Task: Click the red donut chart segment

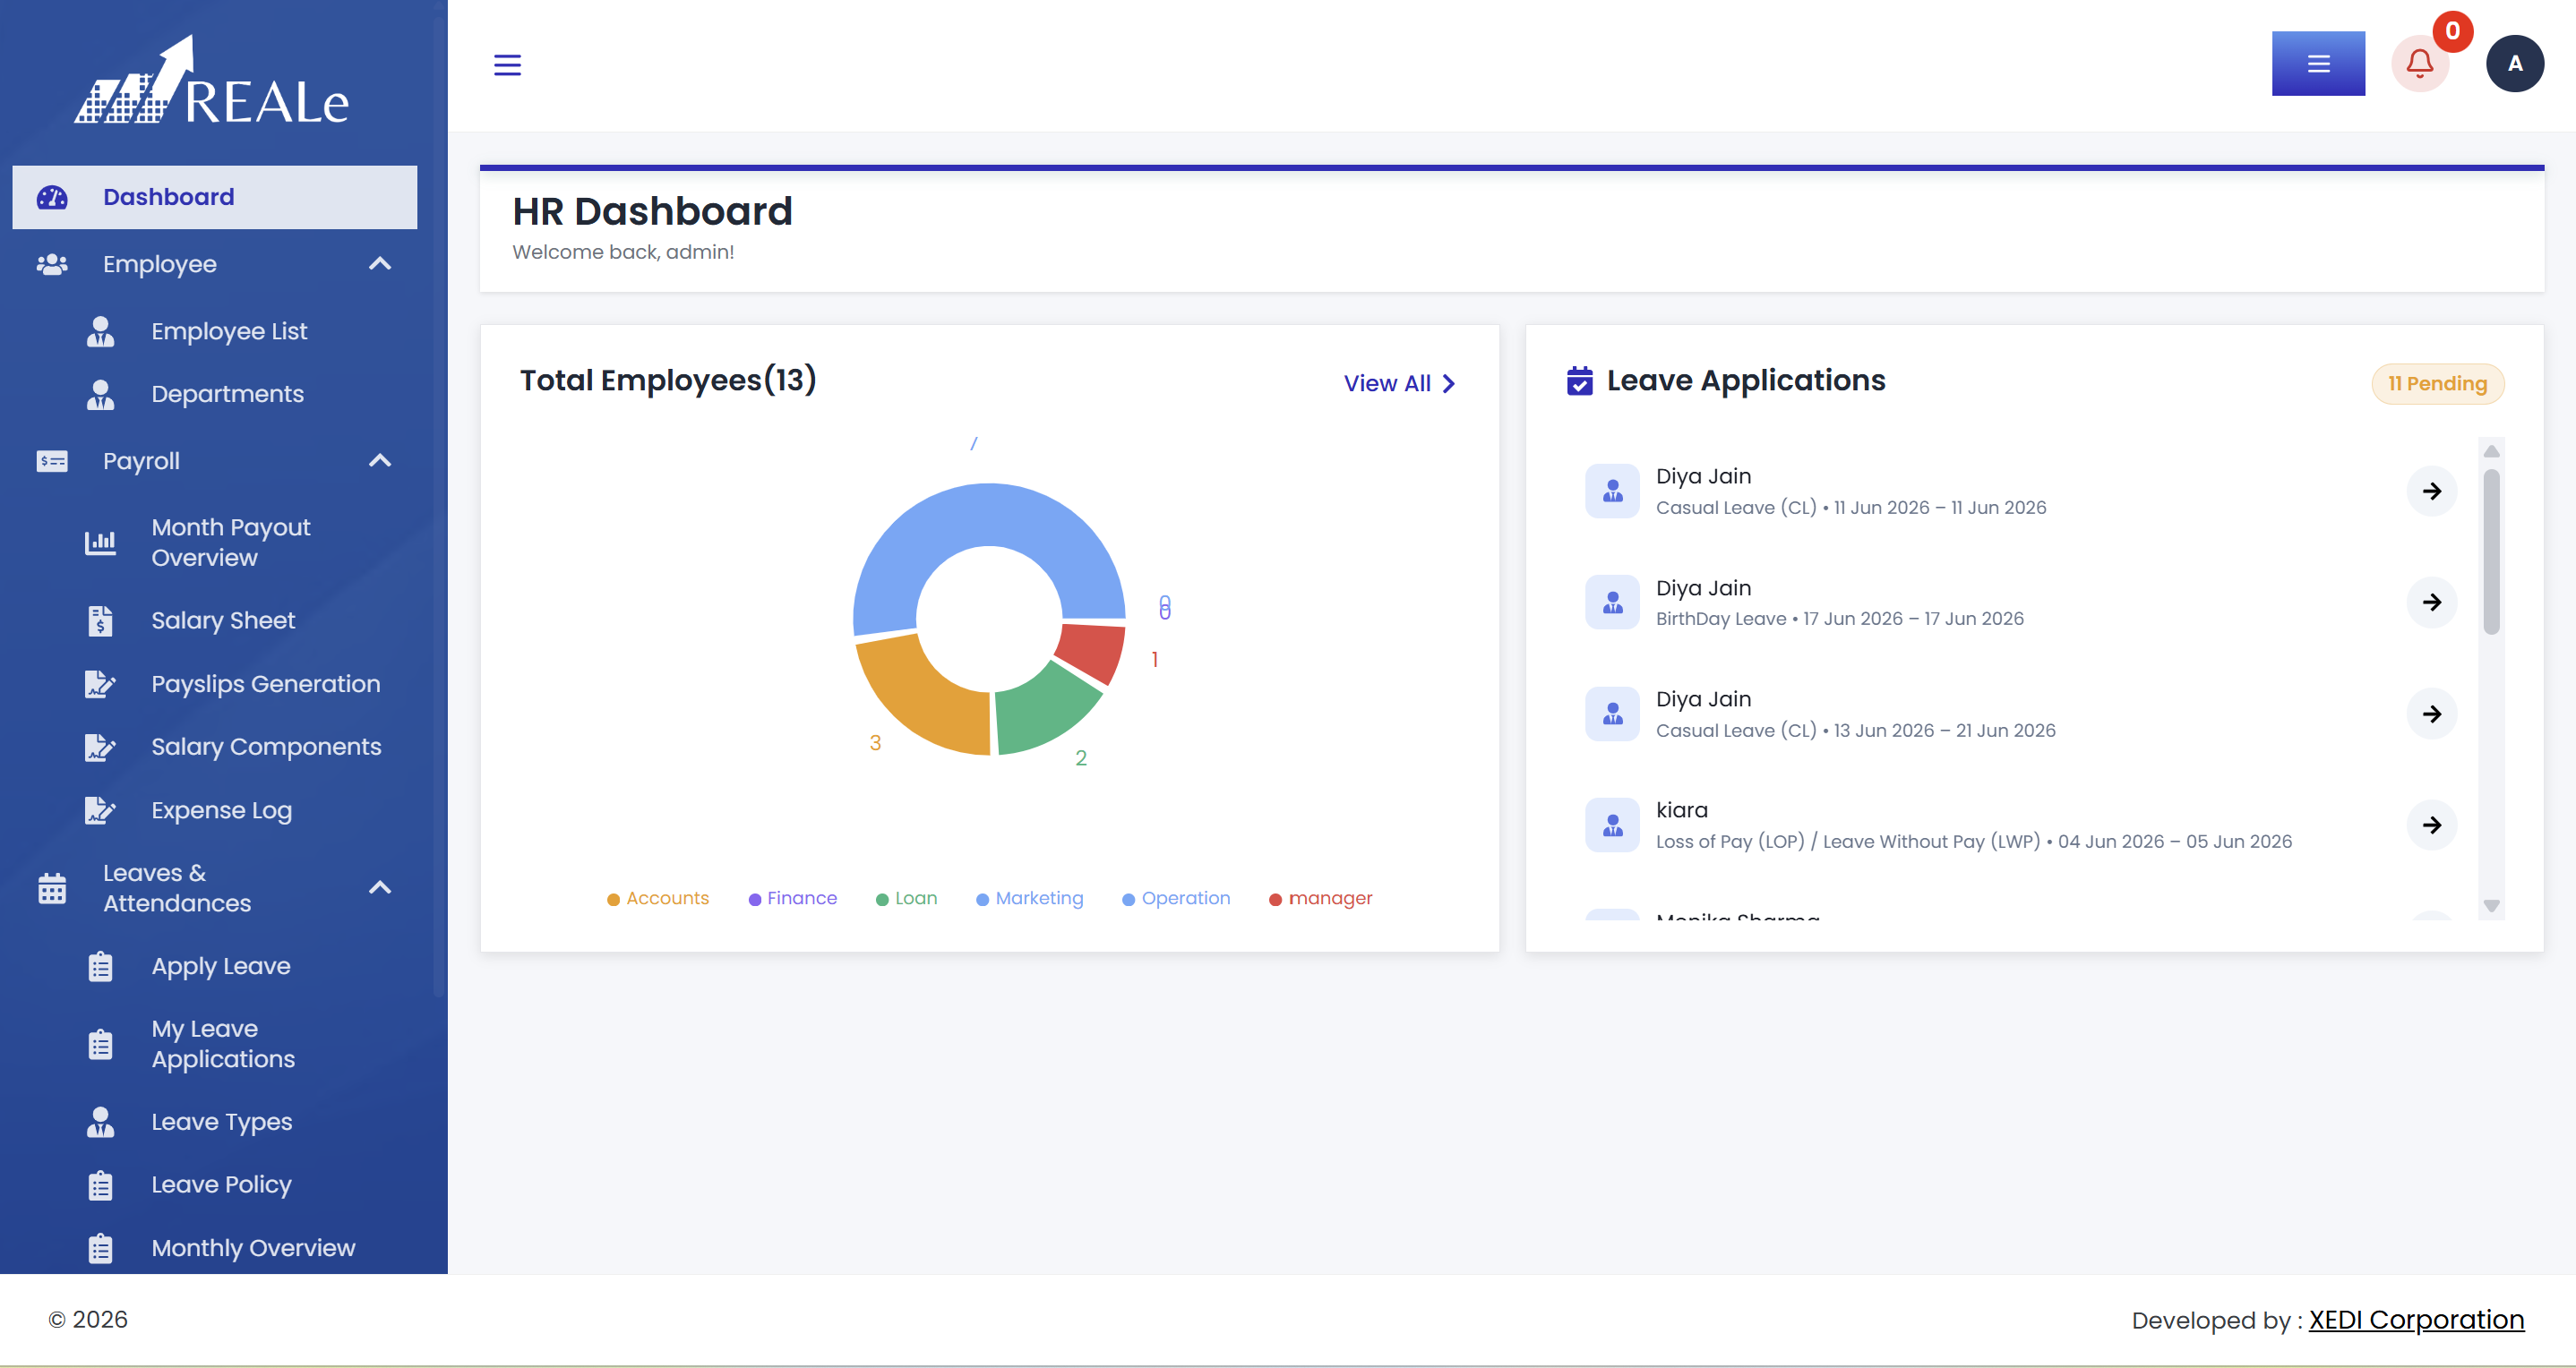Action: [x=1095, y=652]
